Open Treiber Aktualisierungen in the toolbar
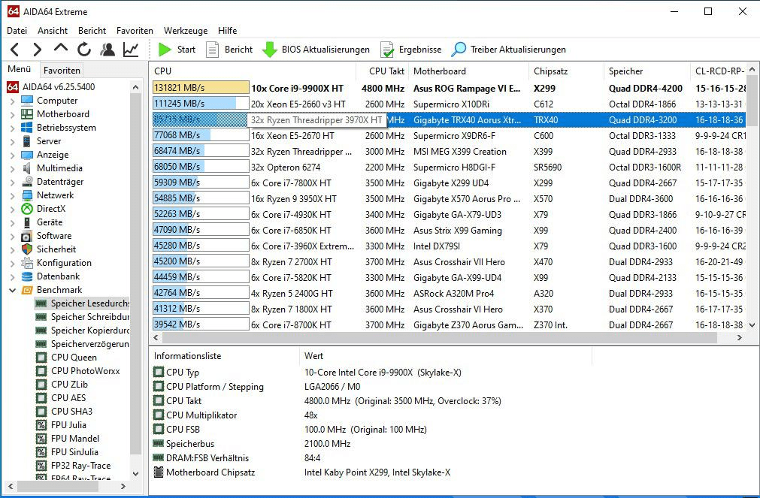The width and height of the screenshot is (760, 498). tap(508, 50)
